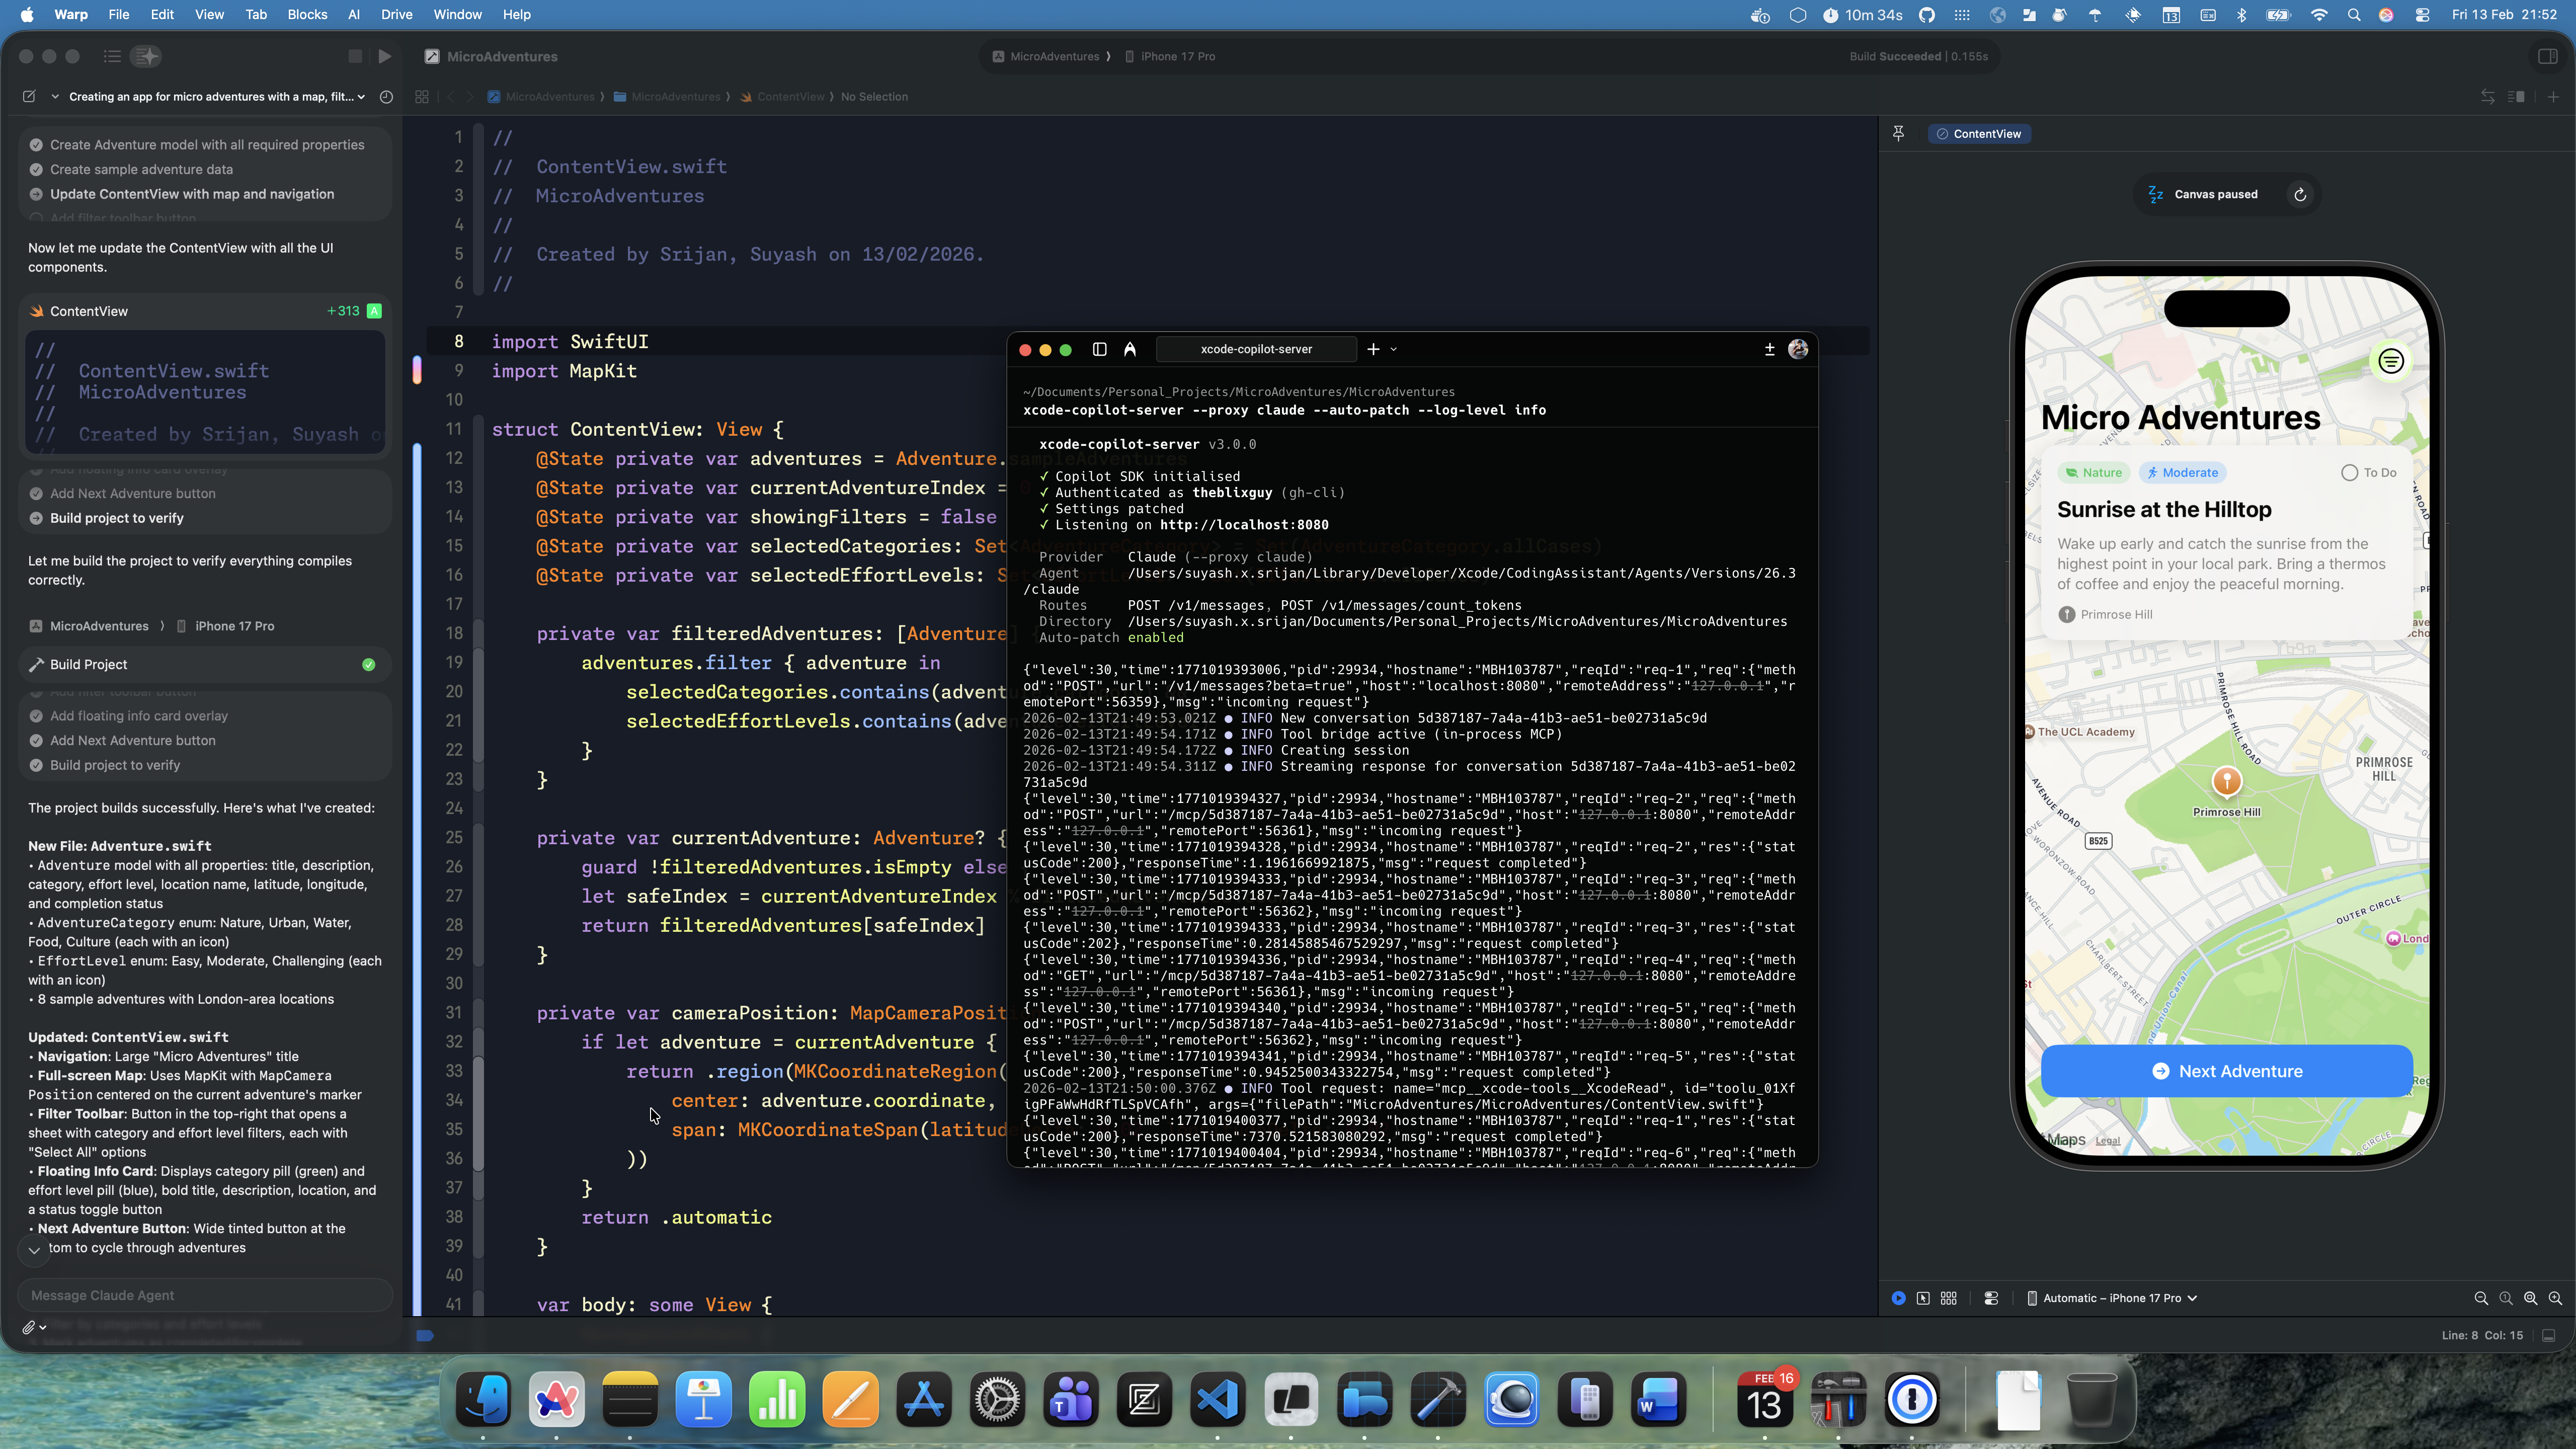Screen dimensions: 2576x1449
Task: Open the Blocks menu
Action: pyautogui.click(x=307, y=15)
